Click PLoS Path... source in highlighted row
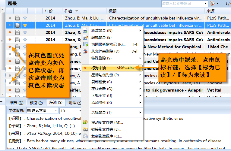Viewport: 231px width, 151px height. (x=218, y=25)
